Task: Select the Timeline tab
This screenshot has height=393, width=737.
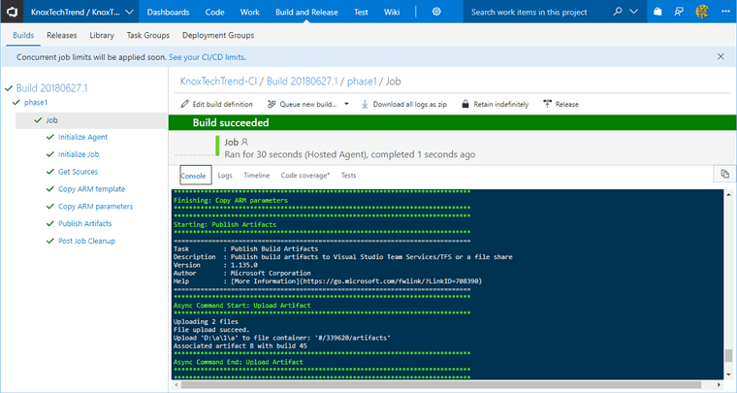Action: 257,176
